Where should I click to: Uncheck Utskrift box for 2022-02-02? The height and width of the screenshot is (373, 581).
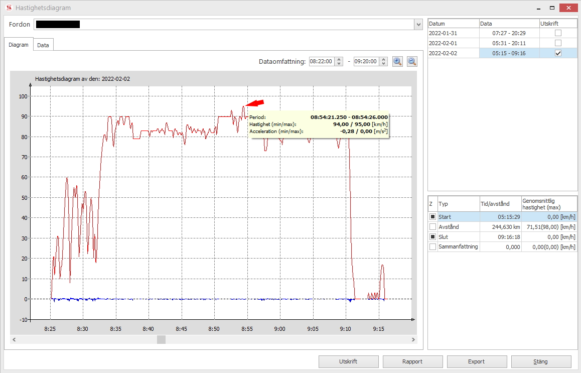[558, 53]
